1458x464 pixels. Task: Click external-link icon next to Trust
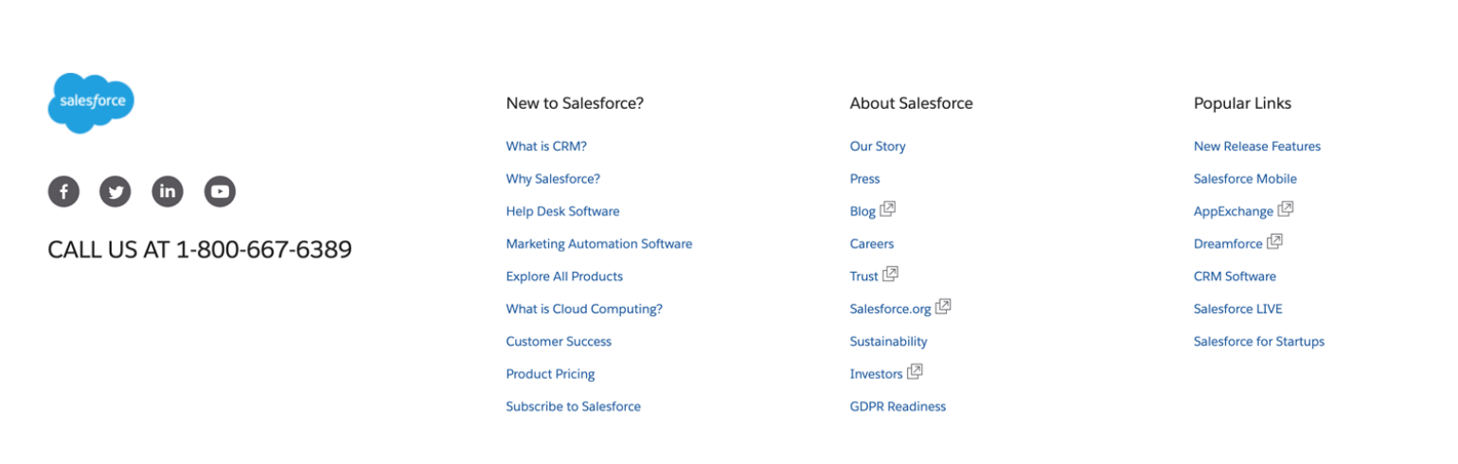(x=891, y=275)
